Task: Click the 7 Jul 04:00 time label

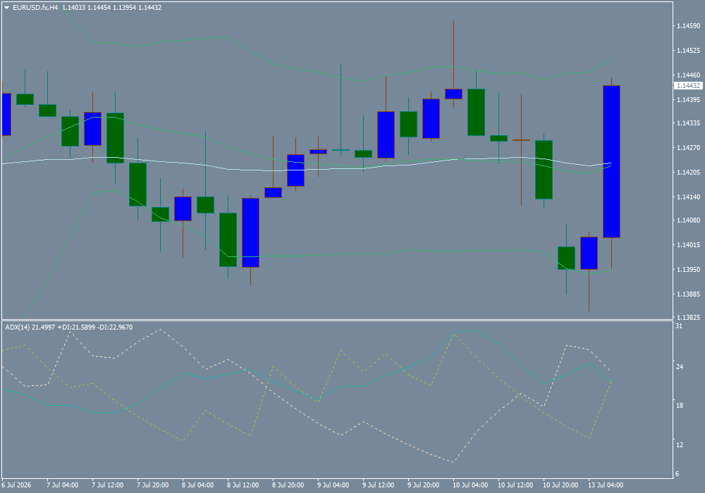Action: (x=63, y=485)
